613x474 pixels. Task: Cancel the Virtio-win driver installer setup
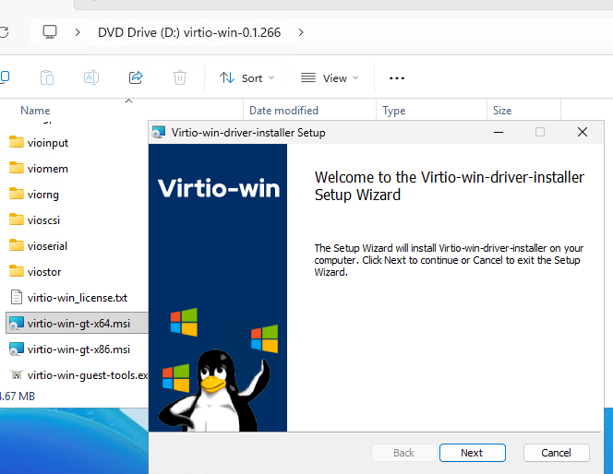[556, 453]
